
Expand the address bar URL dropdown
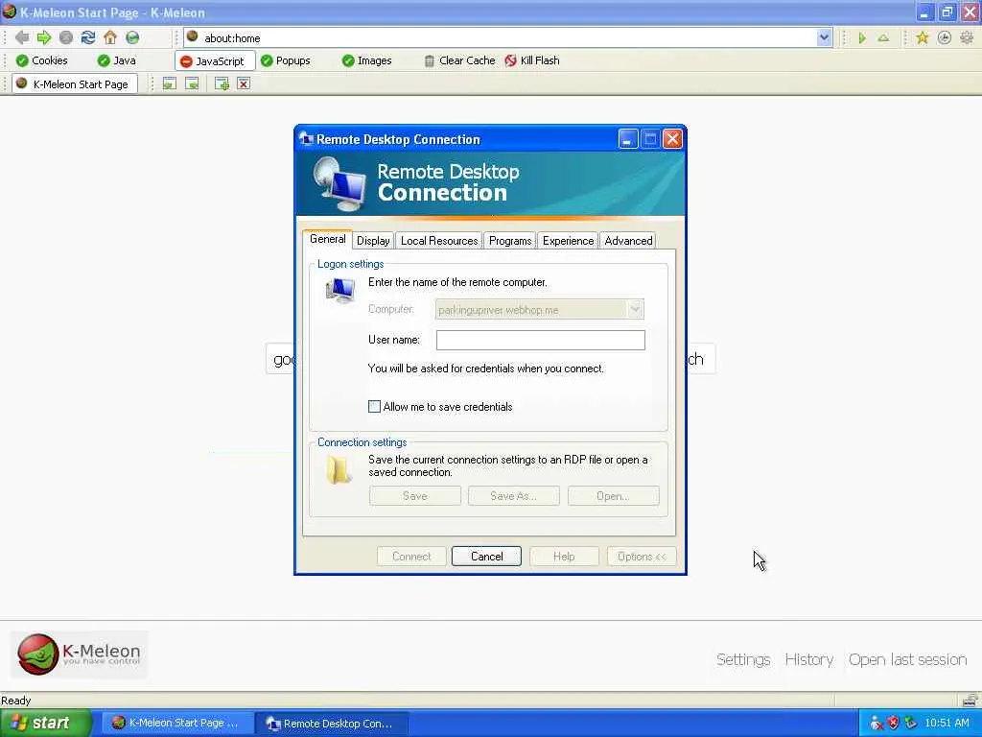pos(824,37)
